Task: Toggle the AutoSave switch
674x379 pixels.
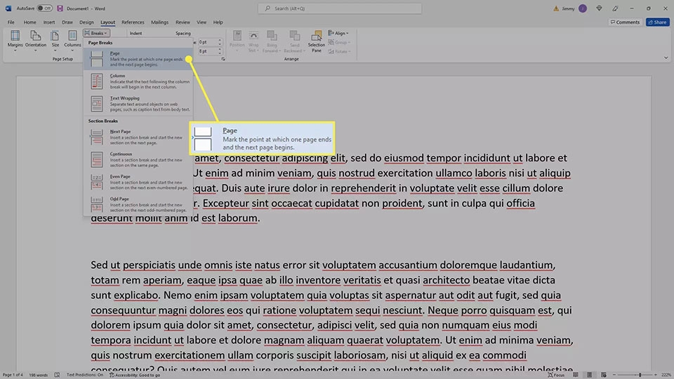Action: tap(44, 8)
